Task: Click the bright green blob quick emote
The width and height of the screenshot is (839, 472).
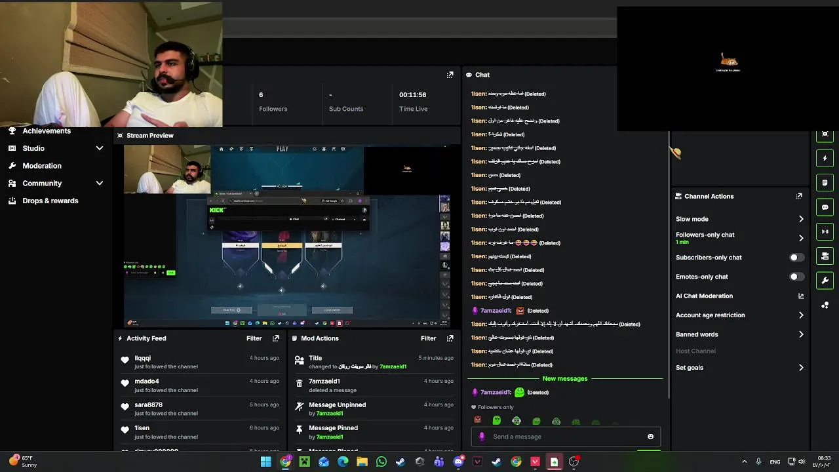Action: [497, 420]
